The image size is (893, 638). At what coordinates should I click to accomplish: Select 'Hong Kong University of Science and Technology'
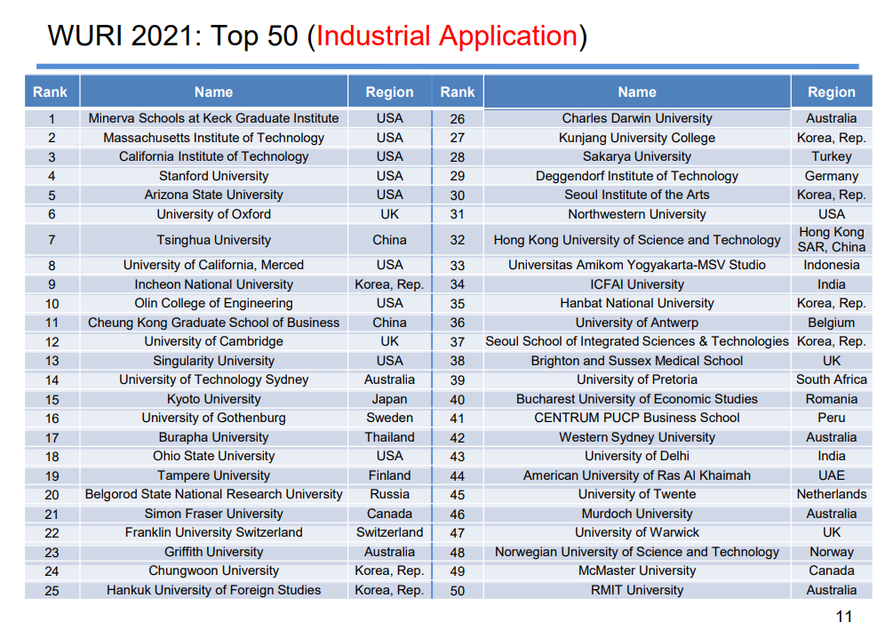636,240
